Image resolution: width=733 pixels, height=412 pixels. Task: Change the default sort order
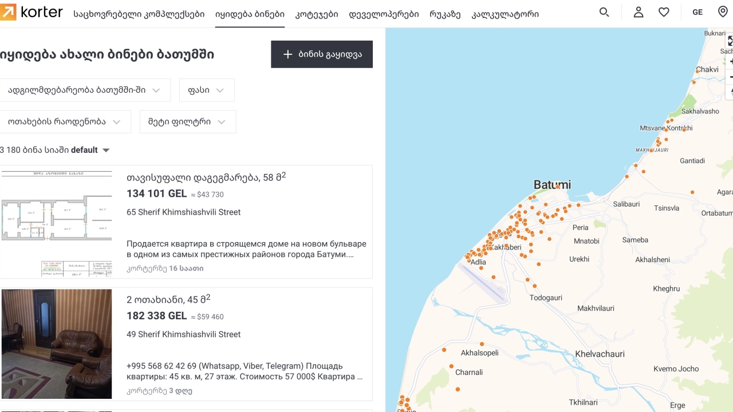[x=90, y=150]
